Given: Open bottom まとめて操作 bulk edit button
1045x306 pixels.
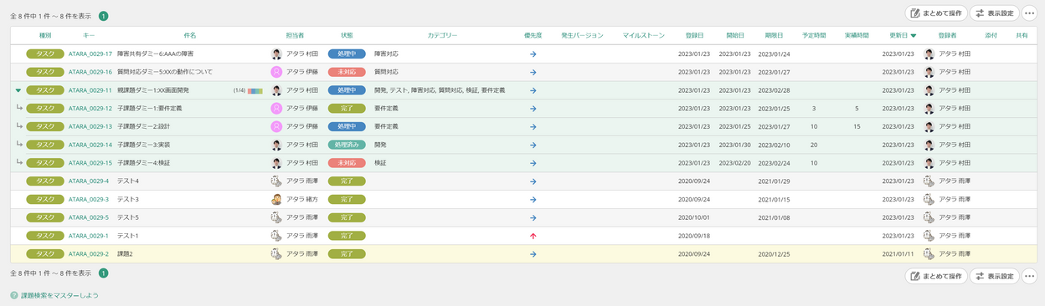Looking at the screenshot, I should point(936,276).
